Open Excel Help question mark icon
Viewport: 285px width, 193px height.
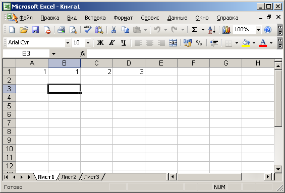(268, 30)
